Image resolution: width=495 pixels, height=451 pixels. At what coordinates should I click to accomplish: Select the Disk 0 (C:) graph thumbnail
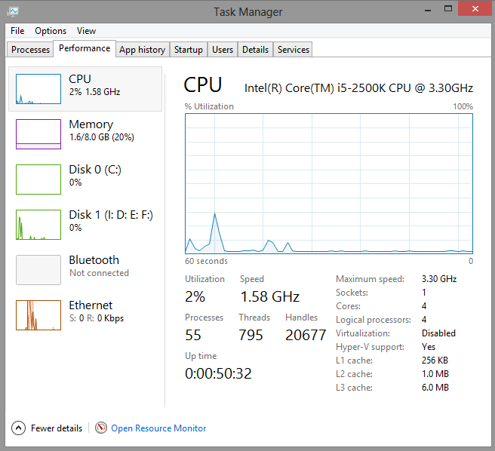[x=38, y=179]
